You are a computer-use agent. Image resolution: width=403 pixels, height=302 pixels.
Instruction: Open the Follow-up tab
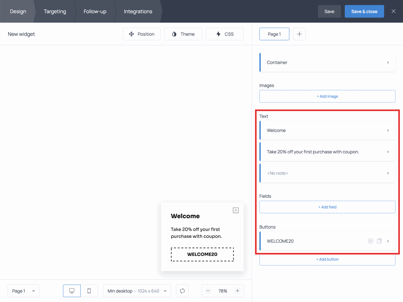(x=95, y=11)
